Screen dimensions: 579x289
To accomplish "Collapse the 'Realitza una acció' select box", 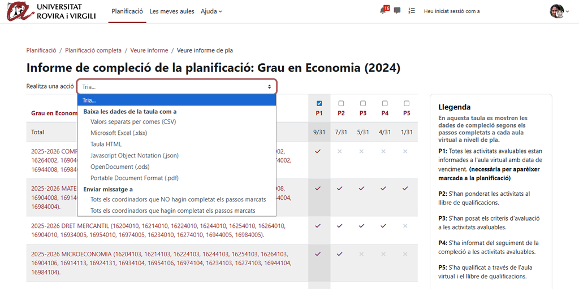I will click(x=176, y=87).
